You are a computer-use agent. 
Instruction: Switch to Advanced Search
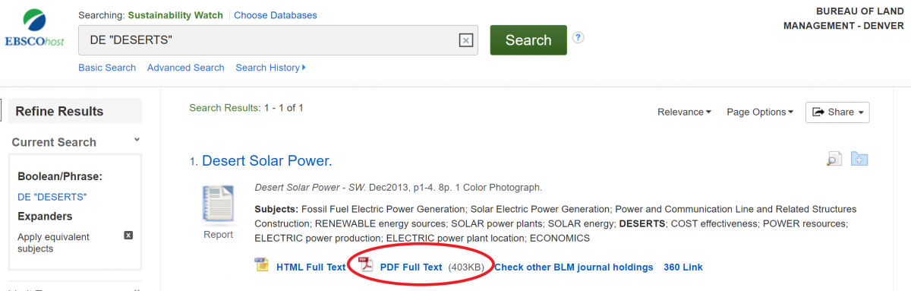point(186,68)
